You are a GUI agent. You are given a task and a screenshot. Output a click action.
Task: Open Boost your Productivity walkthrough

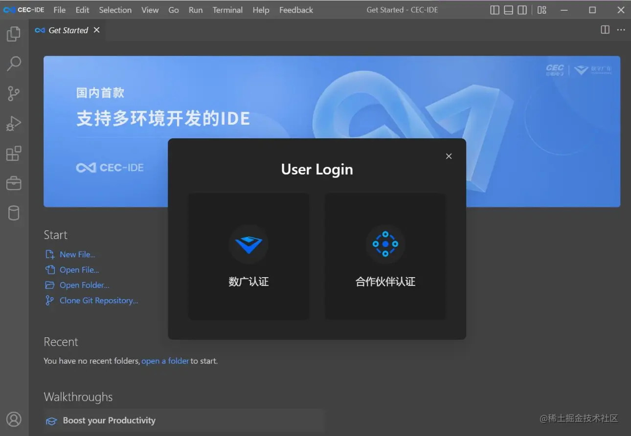click(184, 421)
